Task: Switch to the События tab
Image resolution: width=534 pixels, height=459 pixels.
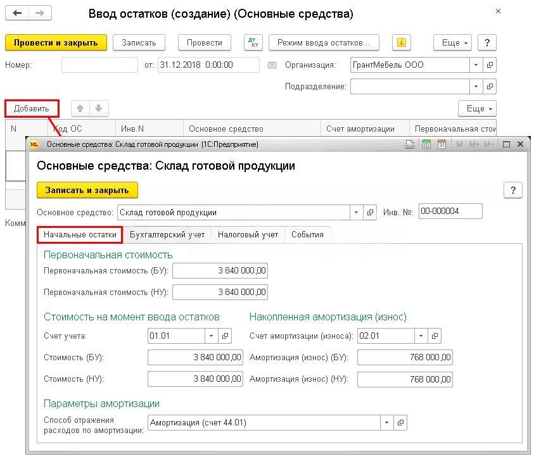Action: [307, 235]
